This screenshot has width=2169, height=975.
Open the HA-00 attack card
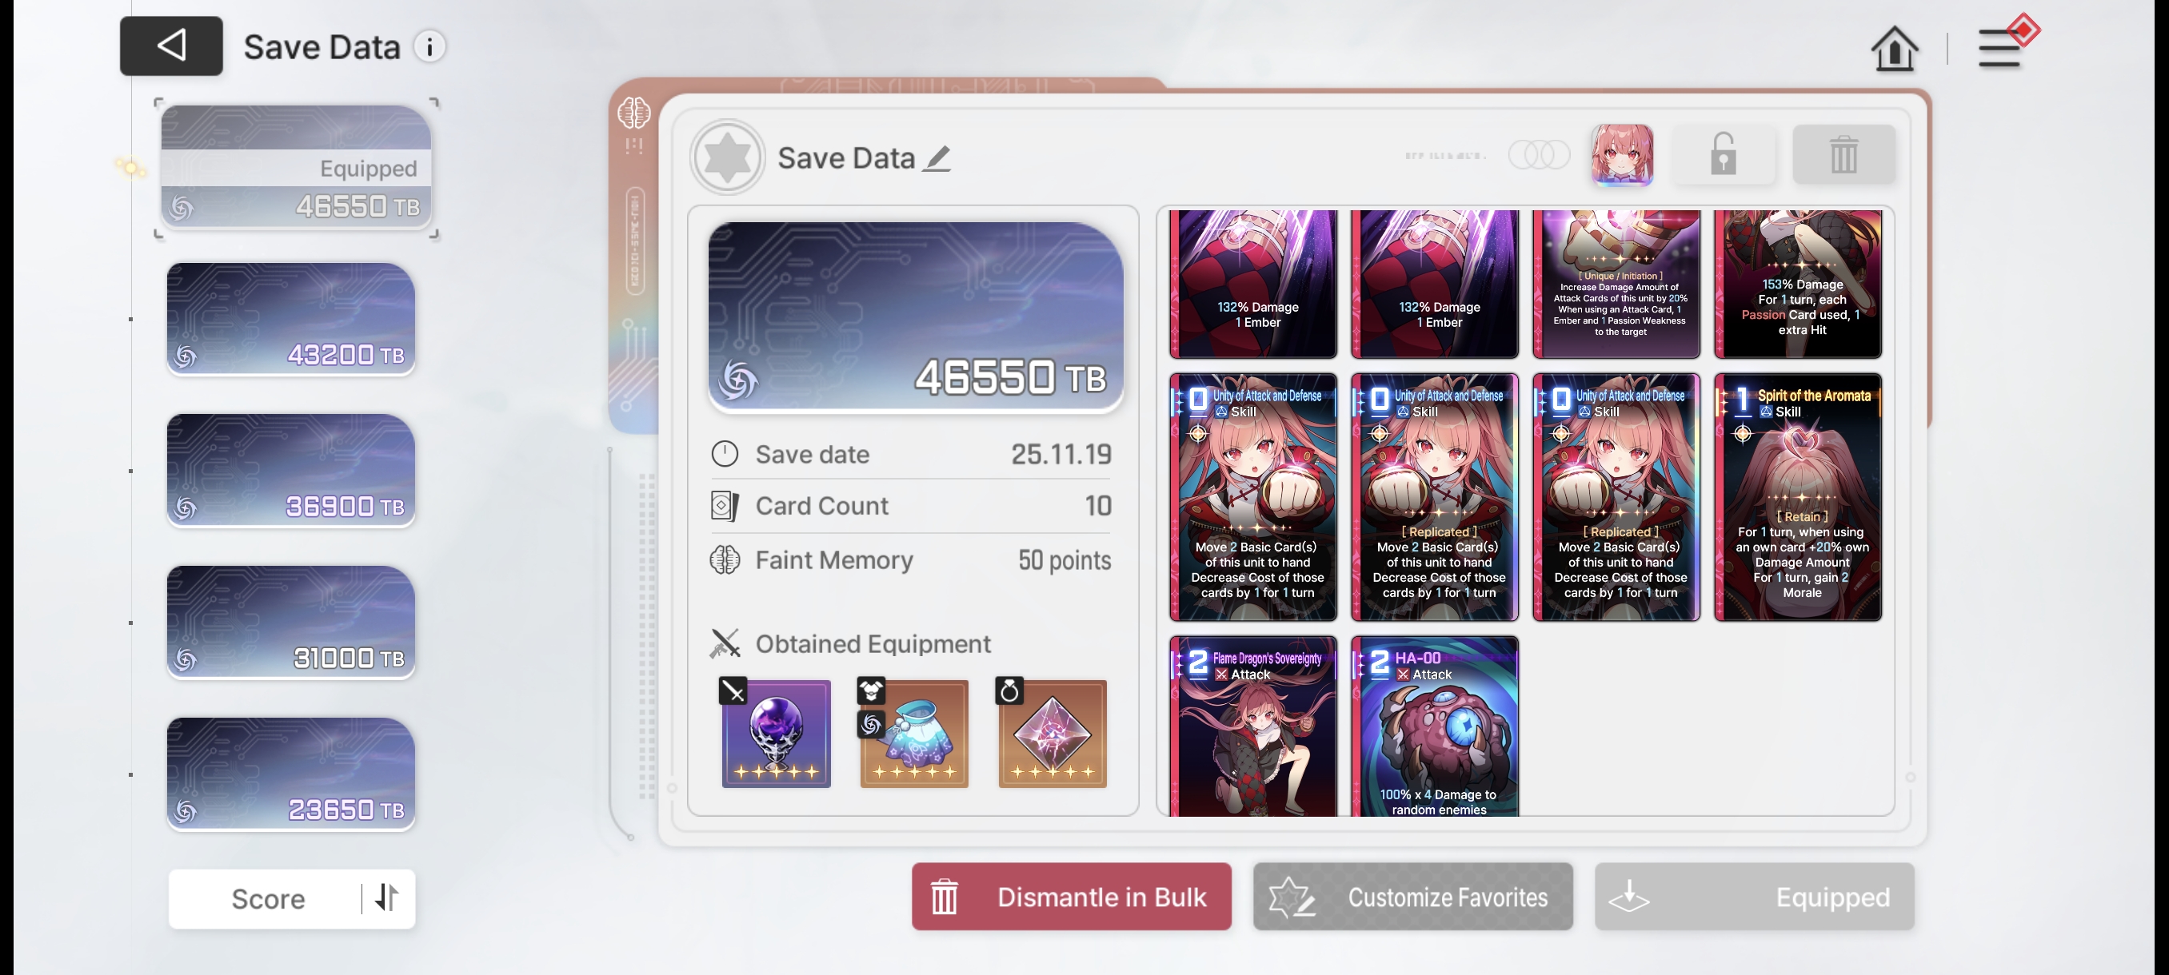click(x=1434, y=726)
